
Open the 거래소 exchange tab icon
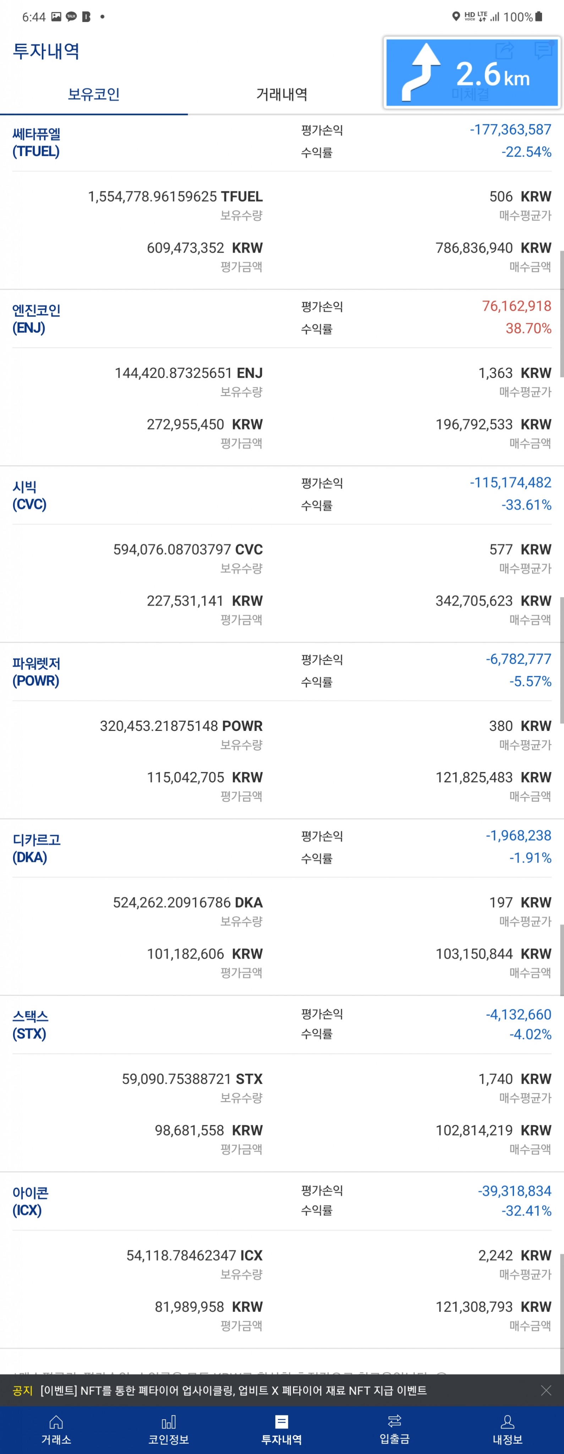[56, 1421]
